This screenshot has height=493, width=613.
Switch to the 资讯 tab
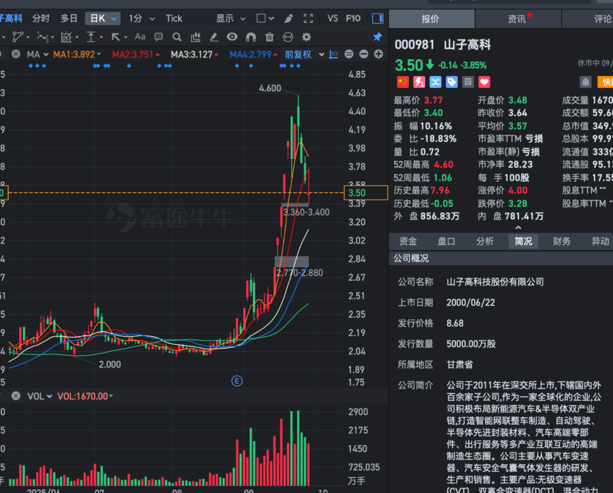(x=517, y=19)
